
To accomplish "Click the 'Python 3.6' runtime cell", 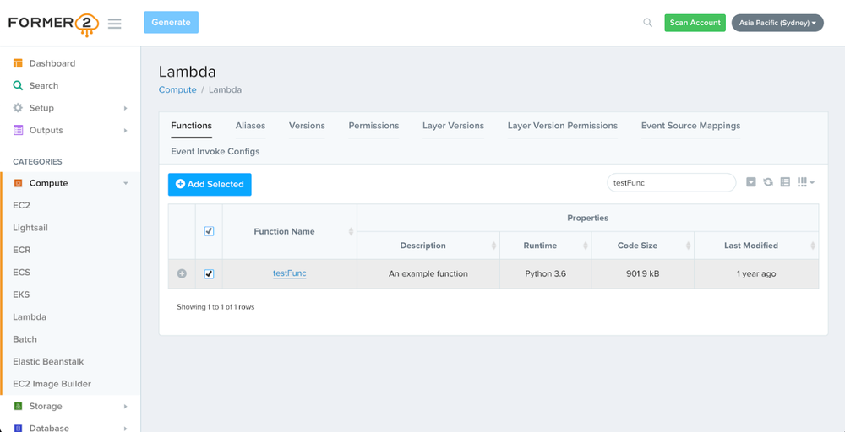I will tap(545, 274).
